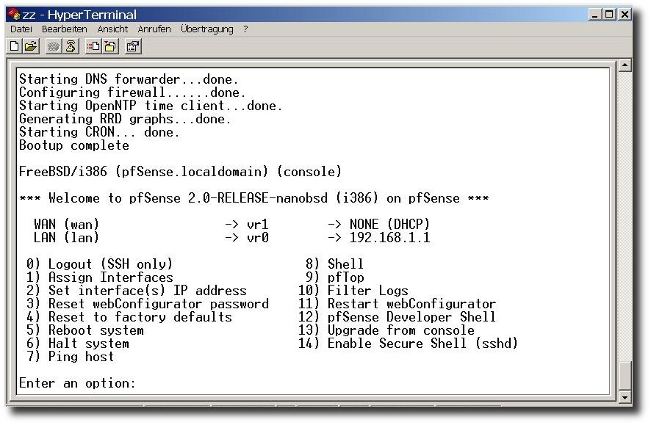Click the 'Starting OpenNTP time client...done.' line
This screenshot has width=651, height=425.
click(x=151, y=106)
